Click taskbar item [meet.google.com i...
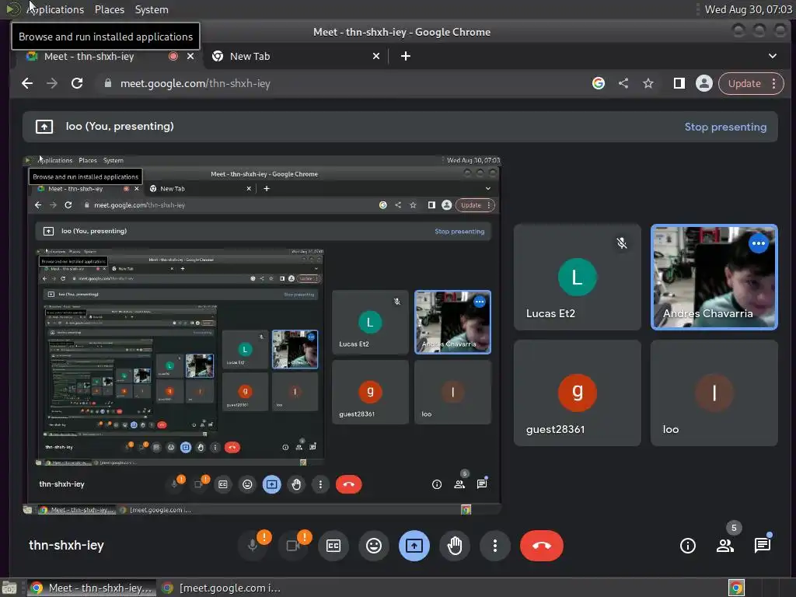796x597 pixels. [220, 588]
